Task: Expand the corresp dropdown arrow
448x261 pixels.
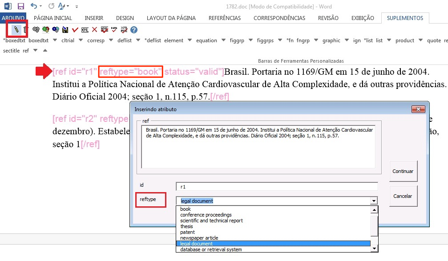Action: (x=110, y=40)
